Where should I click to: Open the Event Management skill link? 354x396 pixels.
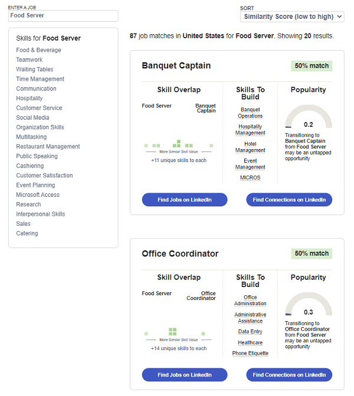pos(250,164)
